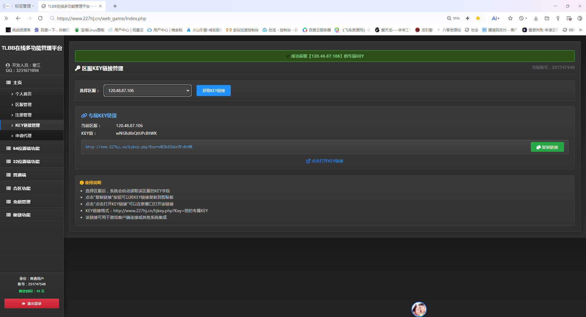Image resolution: width=586 pixels, height=317 pixels.
Task: Open the AI+ assistant icon
Action: pos(495,18)
